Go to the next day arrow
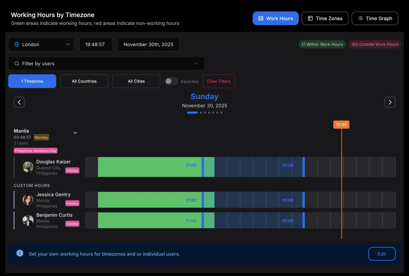Screen dimensions: 409x276 (390, 102)
